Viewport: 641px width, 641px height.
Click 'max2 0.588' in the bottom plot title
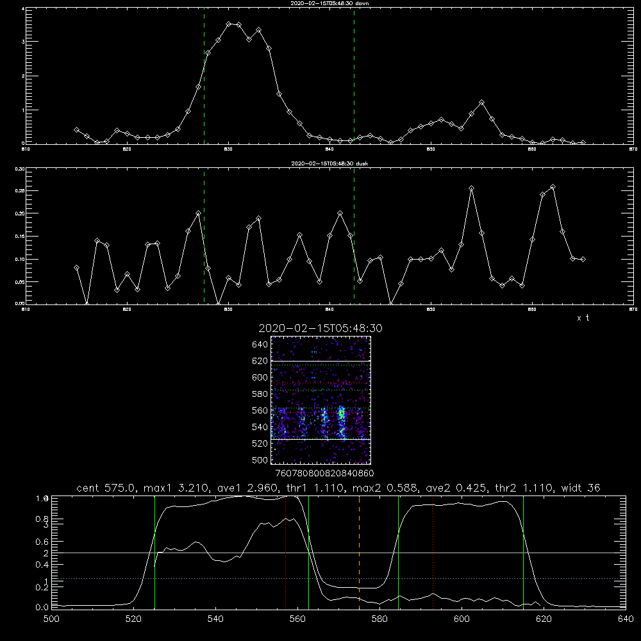[x=385, y=488]
